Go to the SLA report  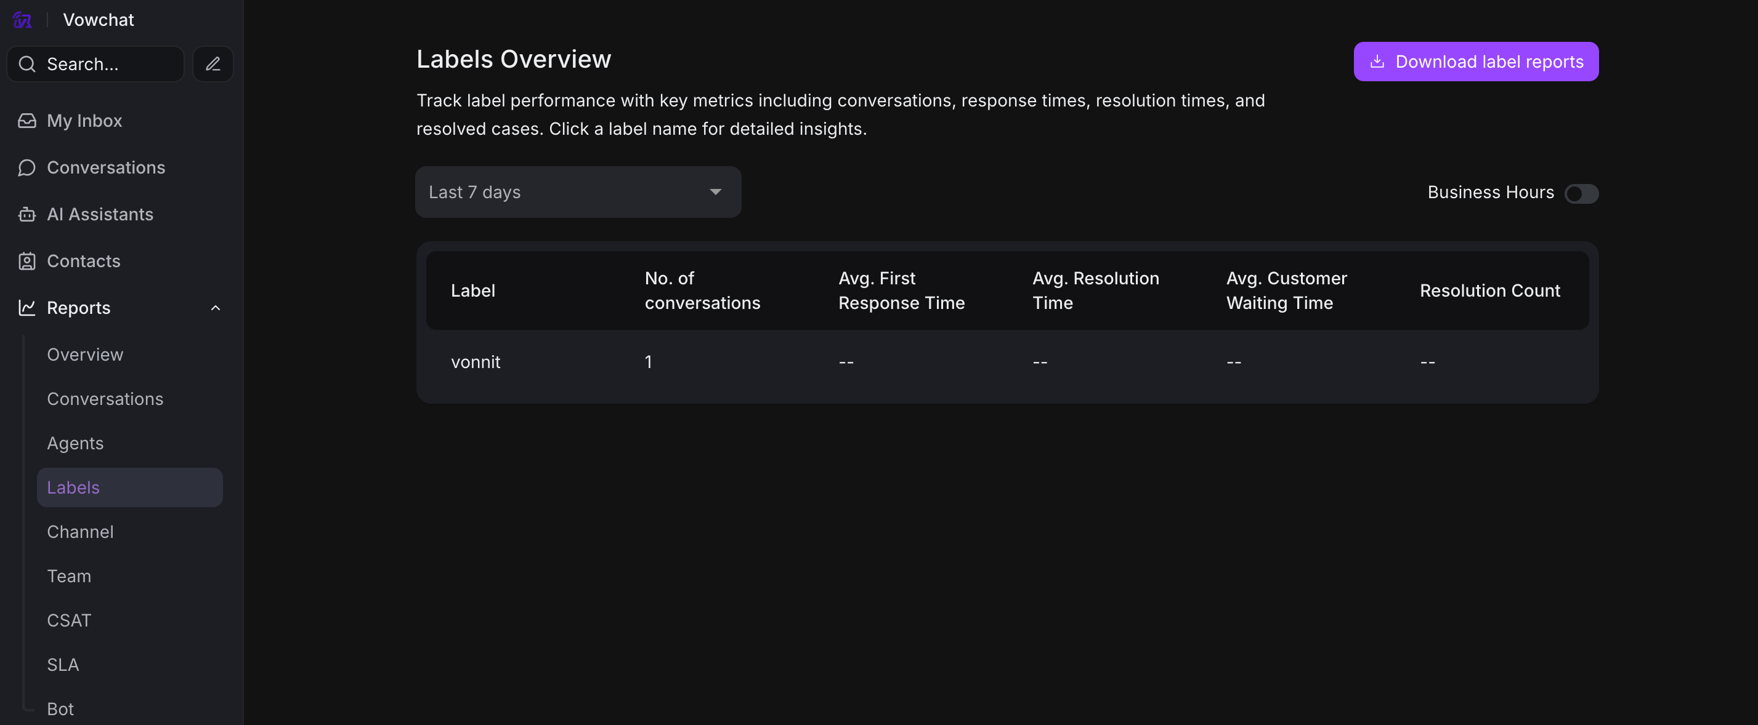pyautogui.click(x=63, y=665)
